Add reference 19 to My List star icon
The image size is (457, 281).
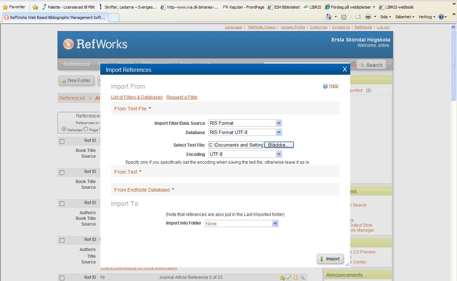(x=282, y=277)
